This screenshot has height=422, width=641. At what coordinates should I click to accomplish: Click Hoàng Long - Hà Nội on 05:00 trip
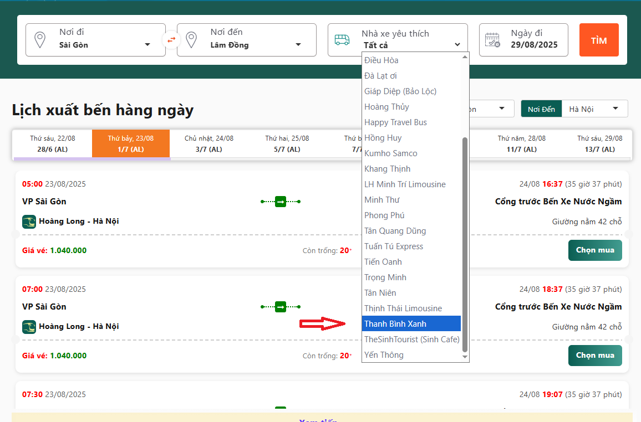[x=79, y=221]
